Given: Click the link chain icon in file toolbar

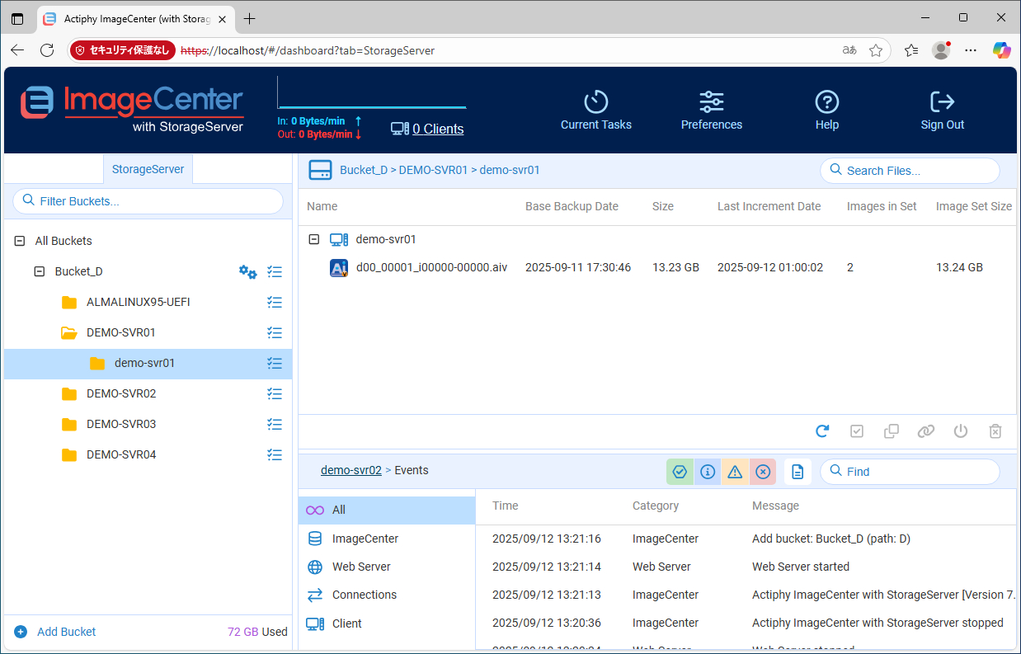Looking at the screenshot, I should pos(926,431).
